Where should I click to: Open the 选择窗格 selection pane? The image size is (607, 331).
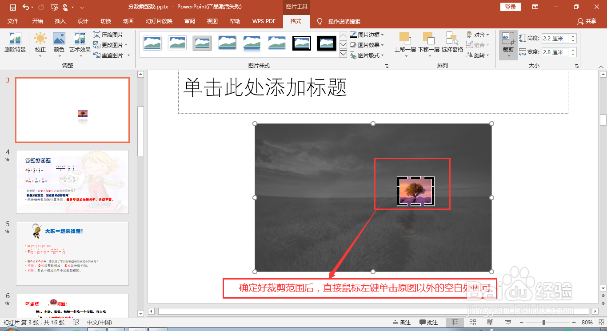coord(452,43)
